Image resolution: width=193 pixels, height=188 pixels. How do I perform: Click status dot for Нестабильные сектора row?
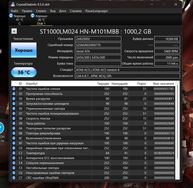tap(14, 168)
